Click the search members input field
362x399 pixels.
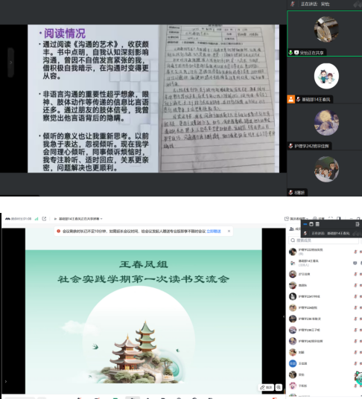click(x=323, y=240)
